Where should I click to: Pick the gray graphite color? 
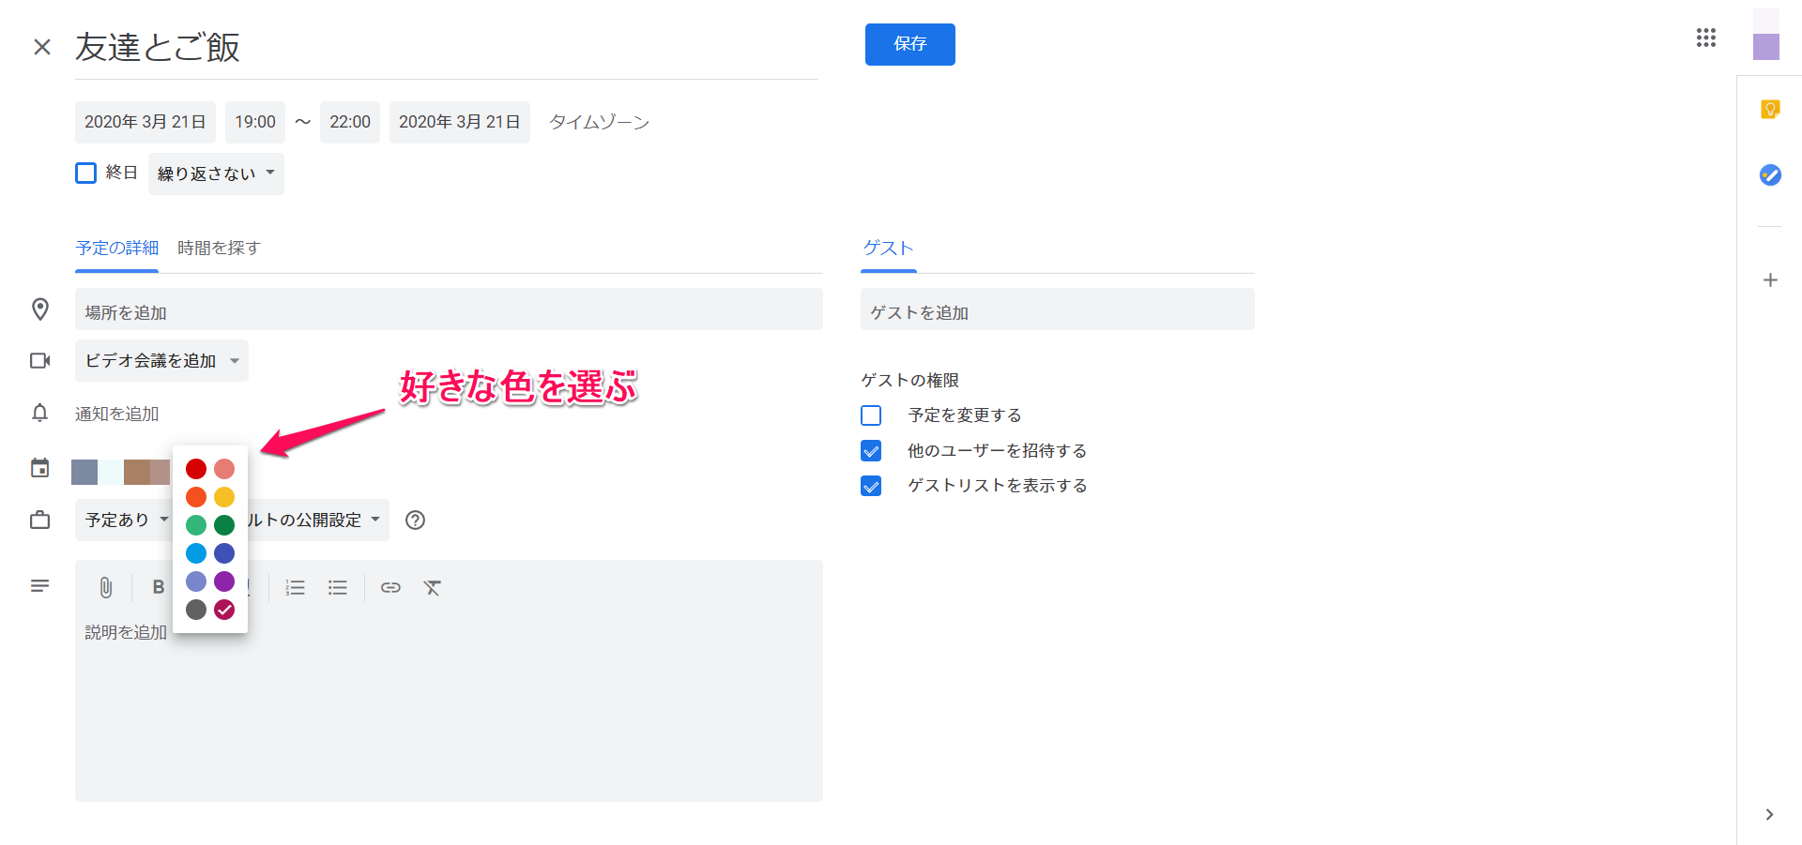point(196,610)
